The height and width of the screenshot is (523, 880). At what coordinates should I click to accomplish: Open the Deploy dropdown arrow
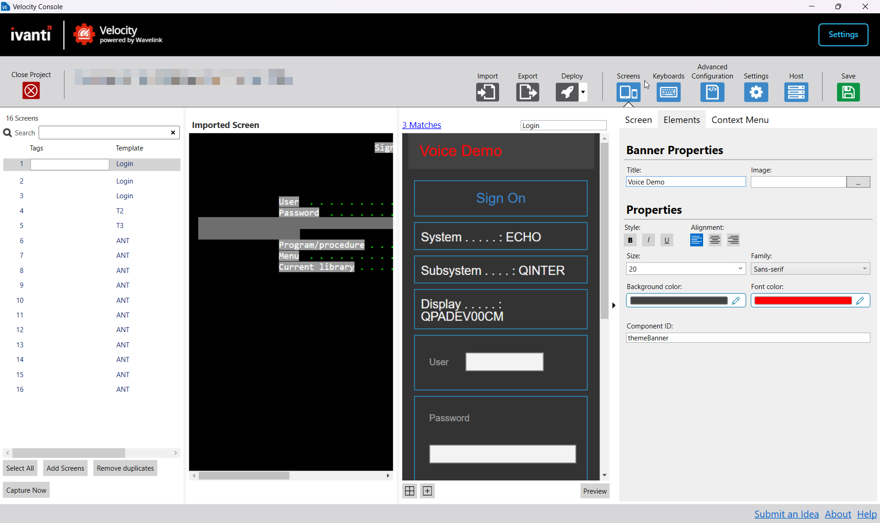coord(583,92)
